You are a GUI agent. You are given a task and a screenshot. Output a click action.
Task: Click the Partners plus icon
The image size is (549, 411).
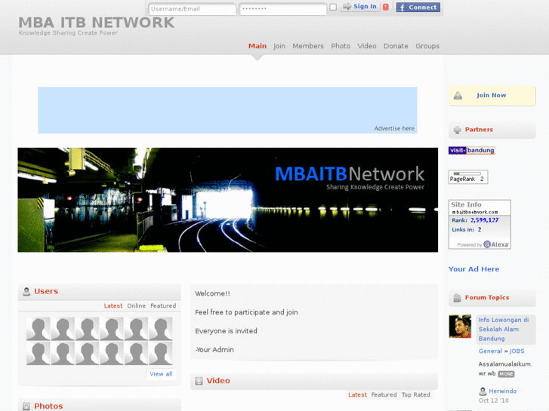coord(458,130)
